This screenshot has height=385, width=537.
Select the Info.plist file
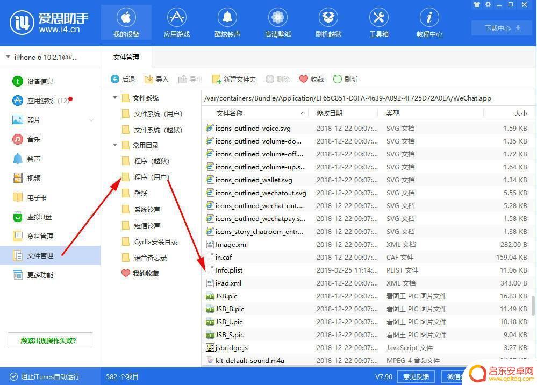click(367, 270)
